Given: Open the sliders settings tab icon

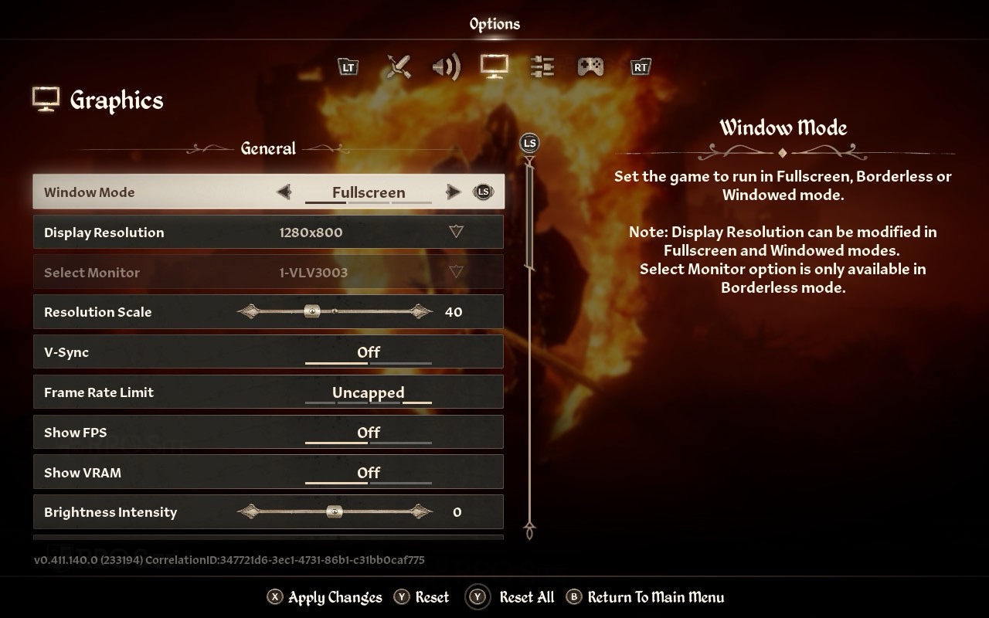Looking at the screenshot, I should point(542,67).
